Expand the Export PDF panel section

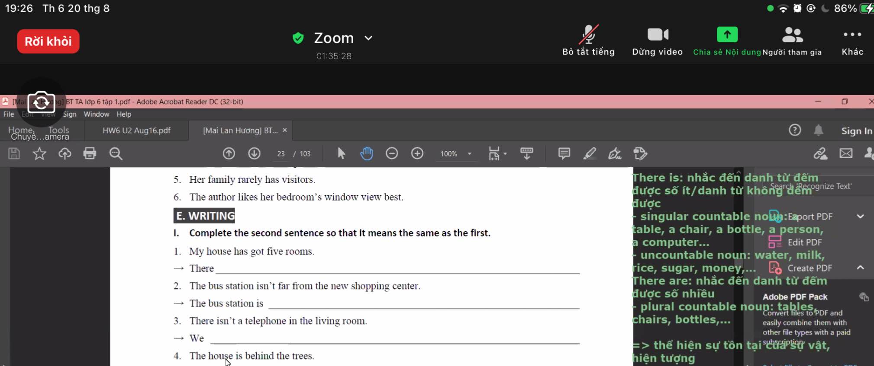point(861,216)
